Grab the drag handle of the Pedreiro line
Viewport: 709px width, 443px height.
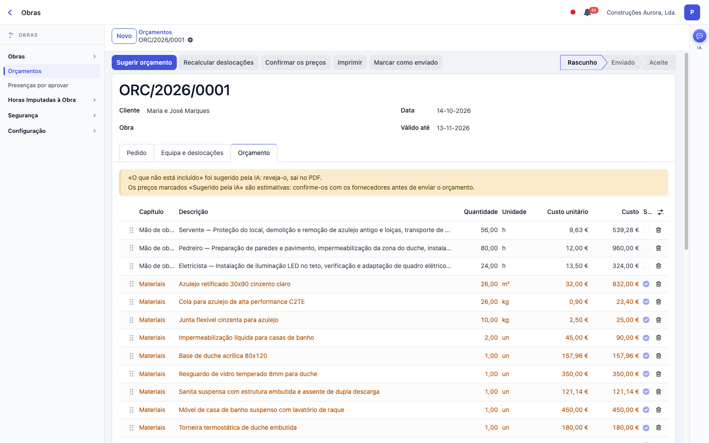coord(131,248)
